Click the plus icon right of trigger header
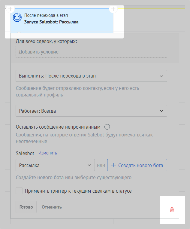 (113, 9)
